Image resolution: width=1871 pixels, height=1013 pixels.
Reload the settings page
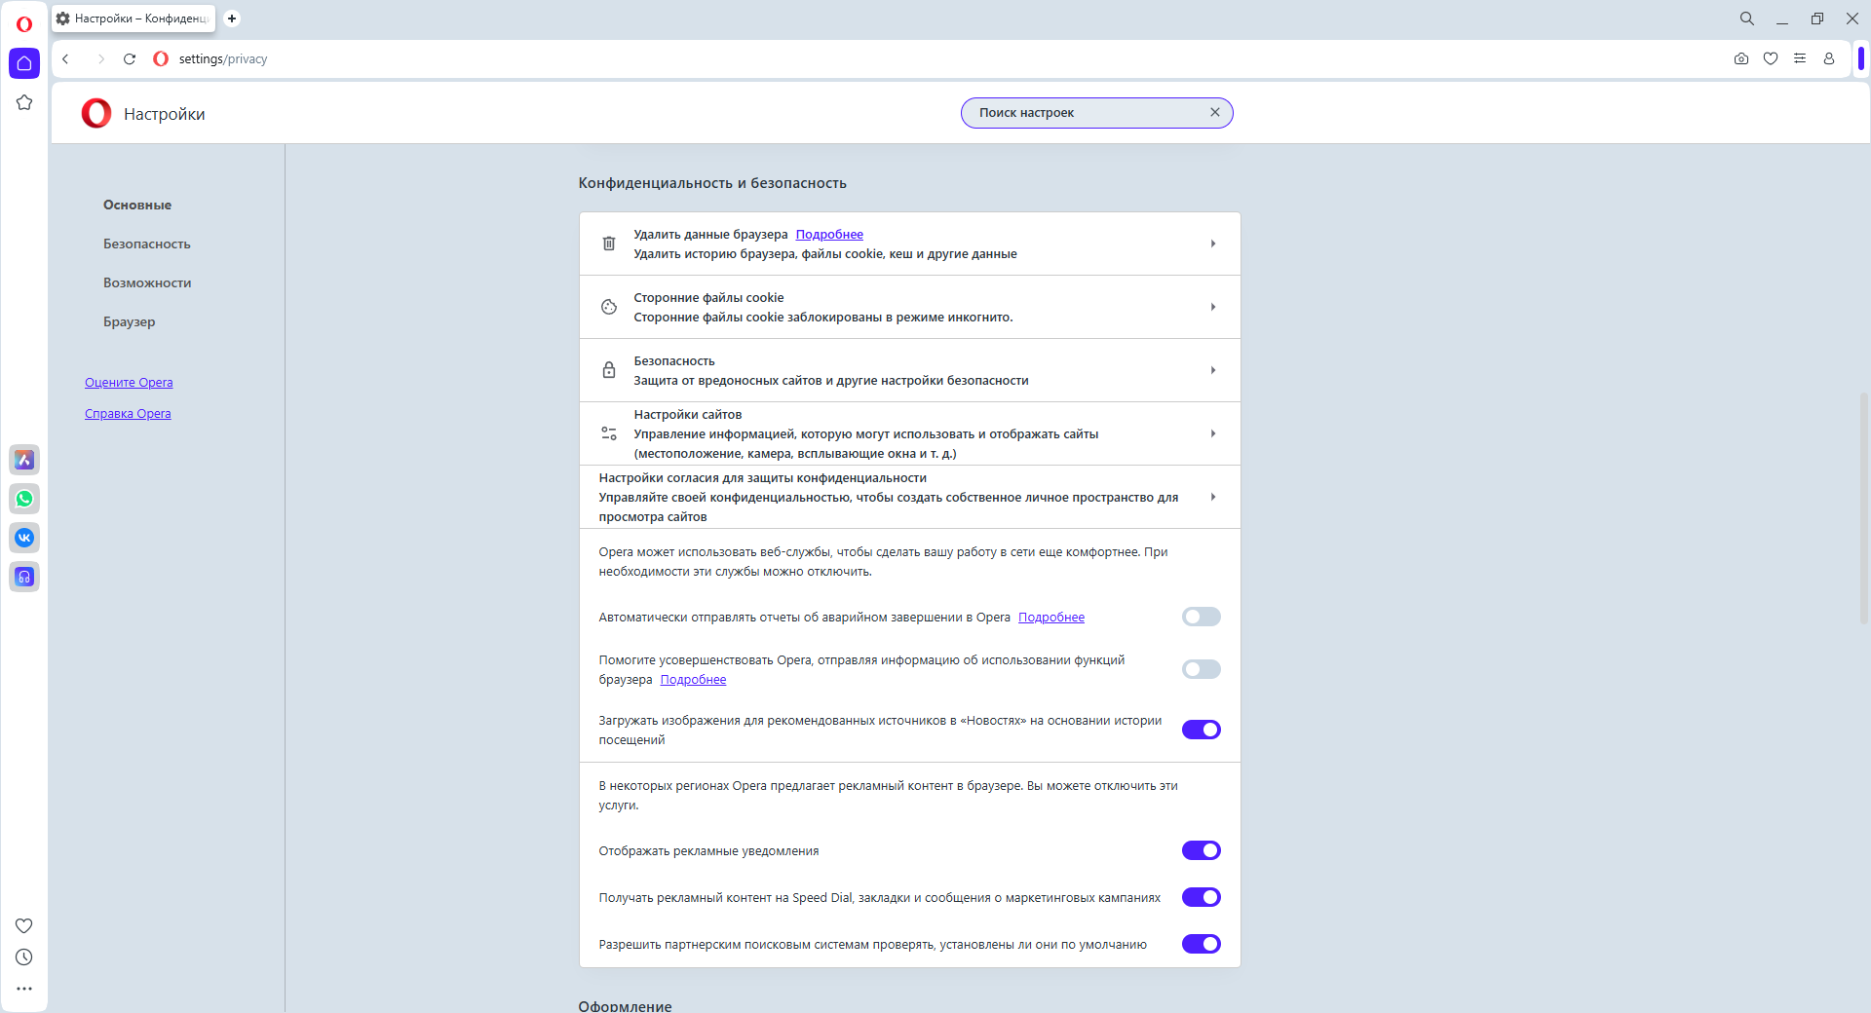click(130, 58)
